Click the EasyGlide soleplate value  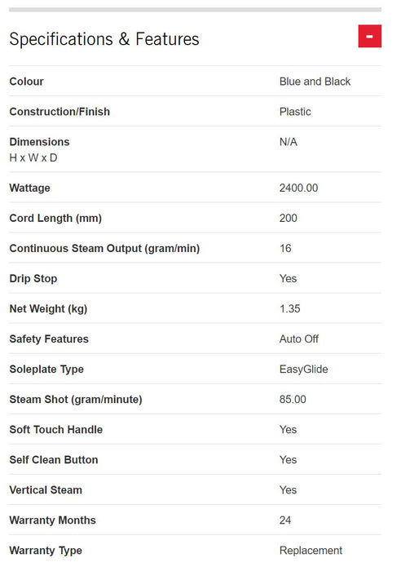[x=303, y=369]
